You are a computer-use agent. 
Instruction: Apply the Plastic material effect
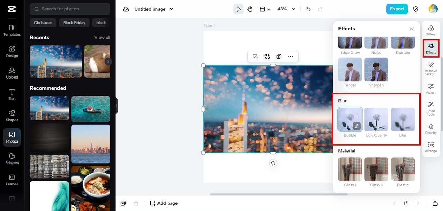[x=403, y=169]
